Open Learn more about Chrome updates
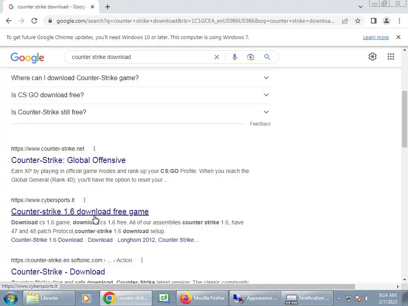Viewport: 408px width, 306px height. (x=376, y=37)
